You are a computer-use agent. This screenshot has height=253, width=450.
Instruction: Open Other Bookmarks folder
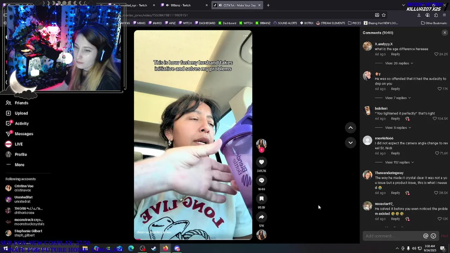pyautogui.click(x=434, y=23)
